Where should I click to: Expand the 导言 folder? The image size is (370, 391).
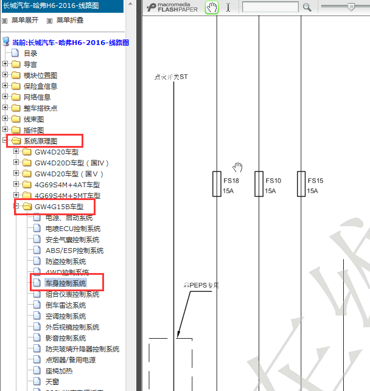point(5,64)
